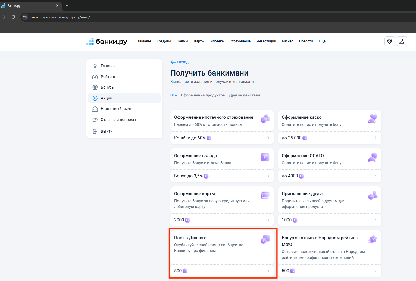Open Займы in top navigation
The image size is (416, 281).
183,41
